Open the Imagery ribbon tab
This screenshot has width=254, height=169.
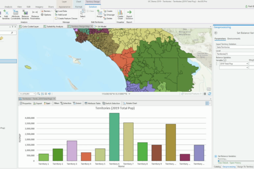coord(39,7)
